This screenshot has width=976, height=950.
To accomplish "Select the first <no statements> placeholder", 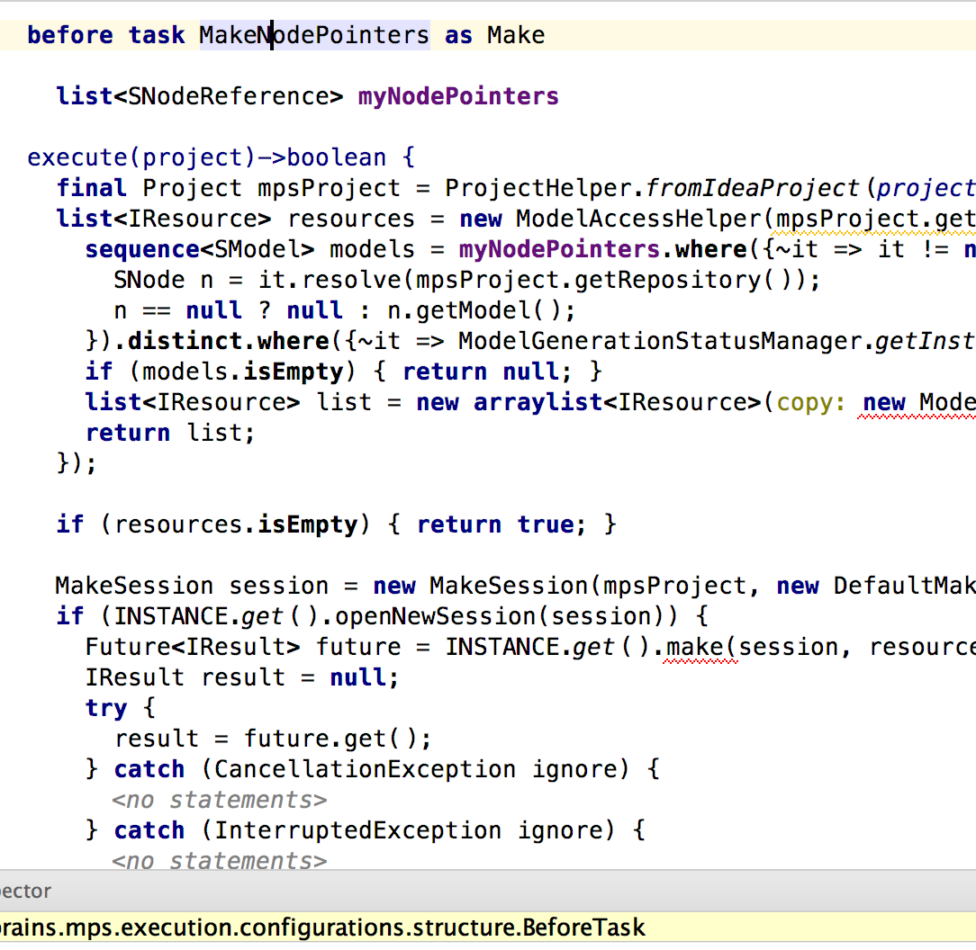I will coord(219,800).
